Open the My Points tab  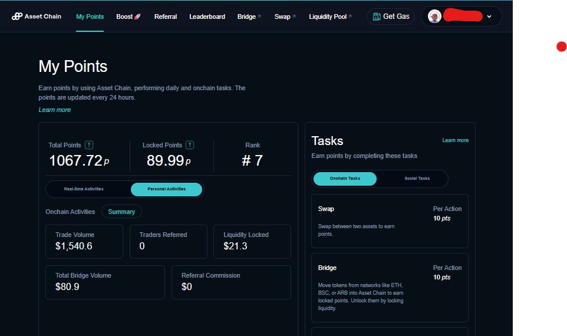point(90,17)
